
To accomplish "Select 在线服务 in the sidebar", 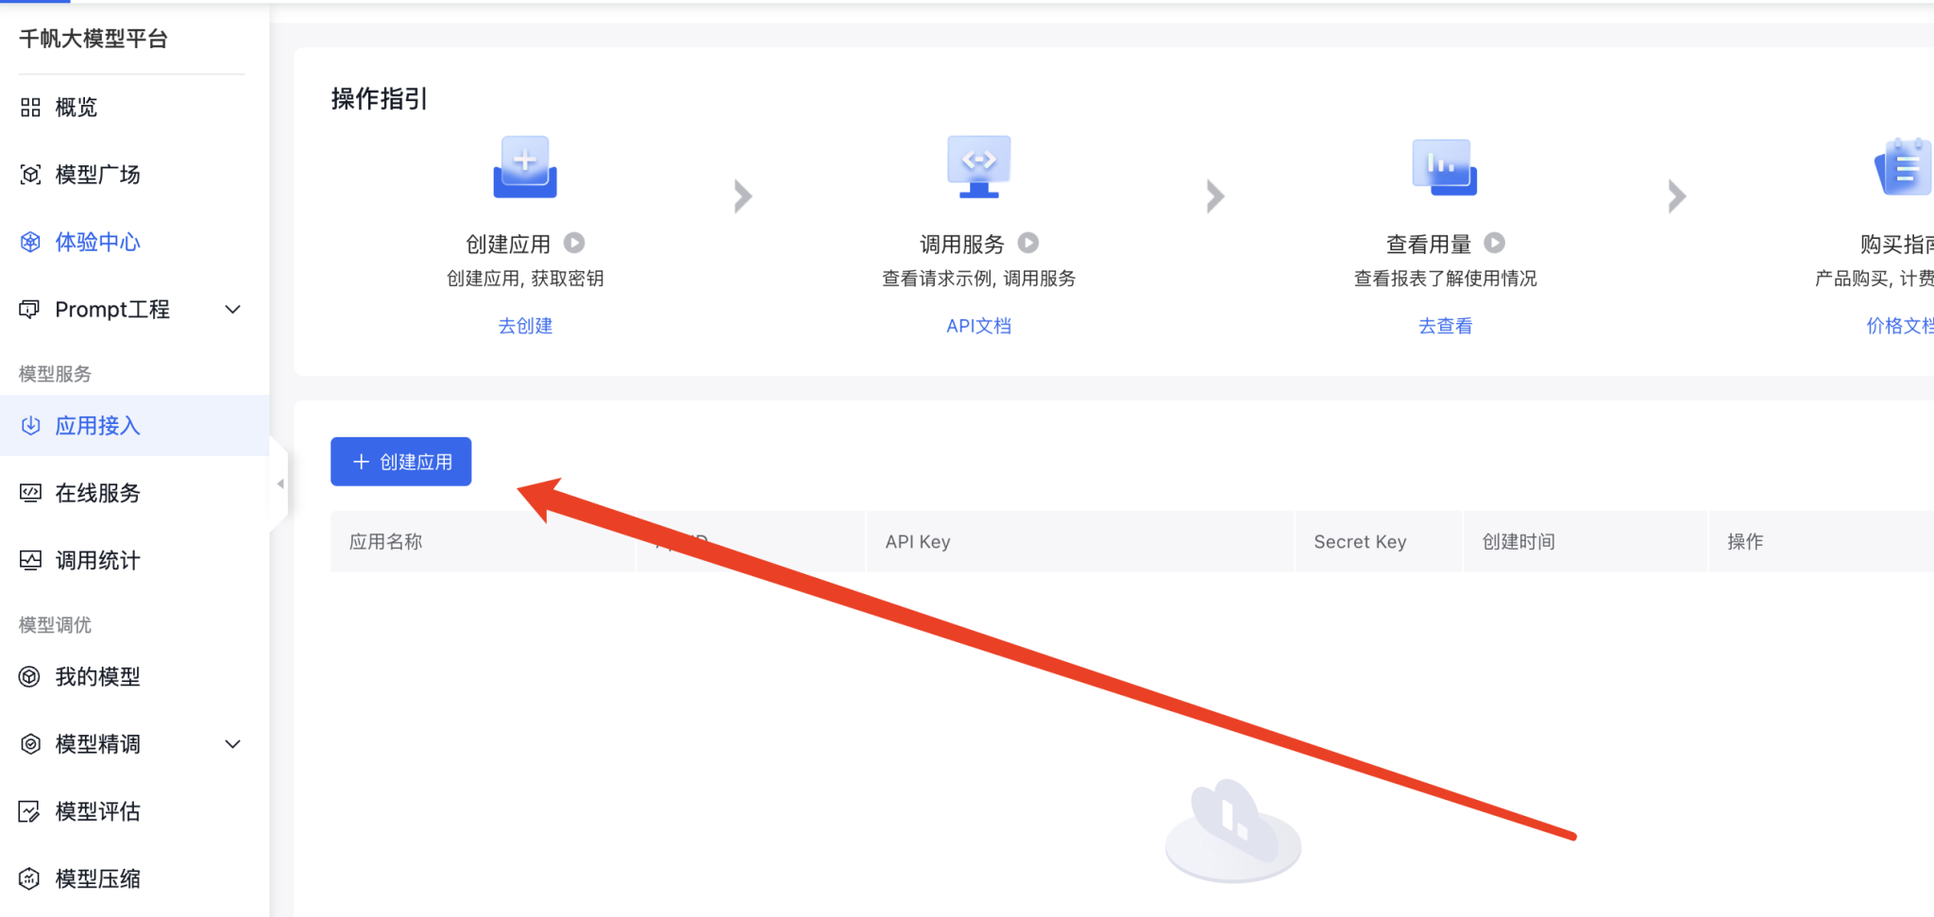I will coord(96,493).
